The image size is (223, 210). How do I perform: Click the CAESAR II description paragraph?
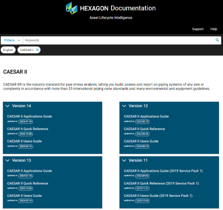[107, 87]
